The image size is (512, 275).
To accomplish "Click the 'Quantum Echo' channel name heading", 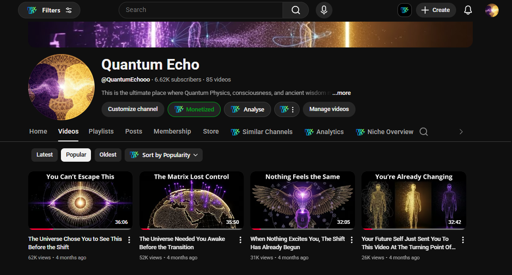I will pos(150,64).
